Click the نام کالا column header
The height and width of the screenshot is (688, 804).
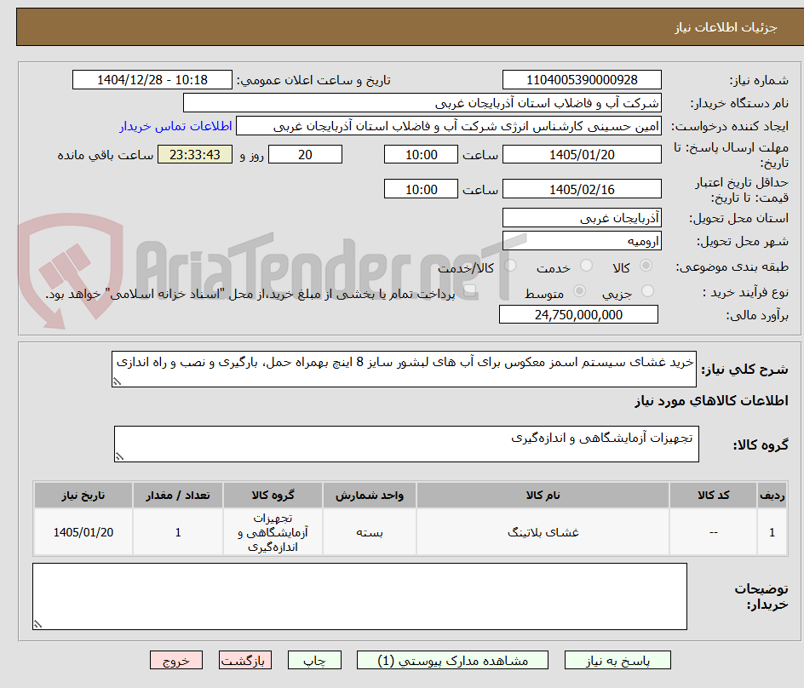[x=543, y=496]
